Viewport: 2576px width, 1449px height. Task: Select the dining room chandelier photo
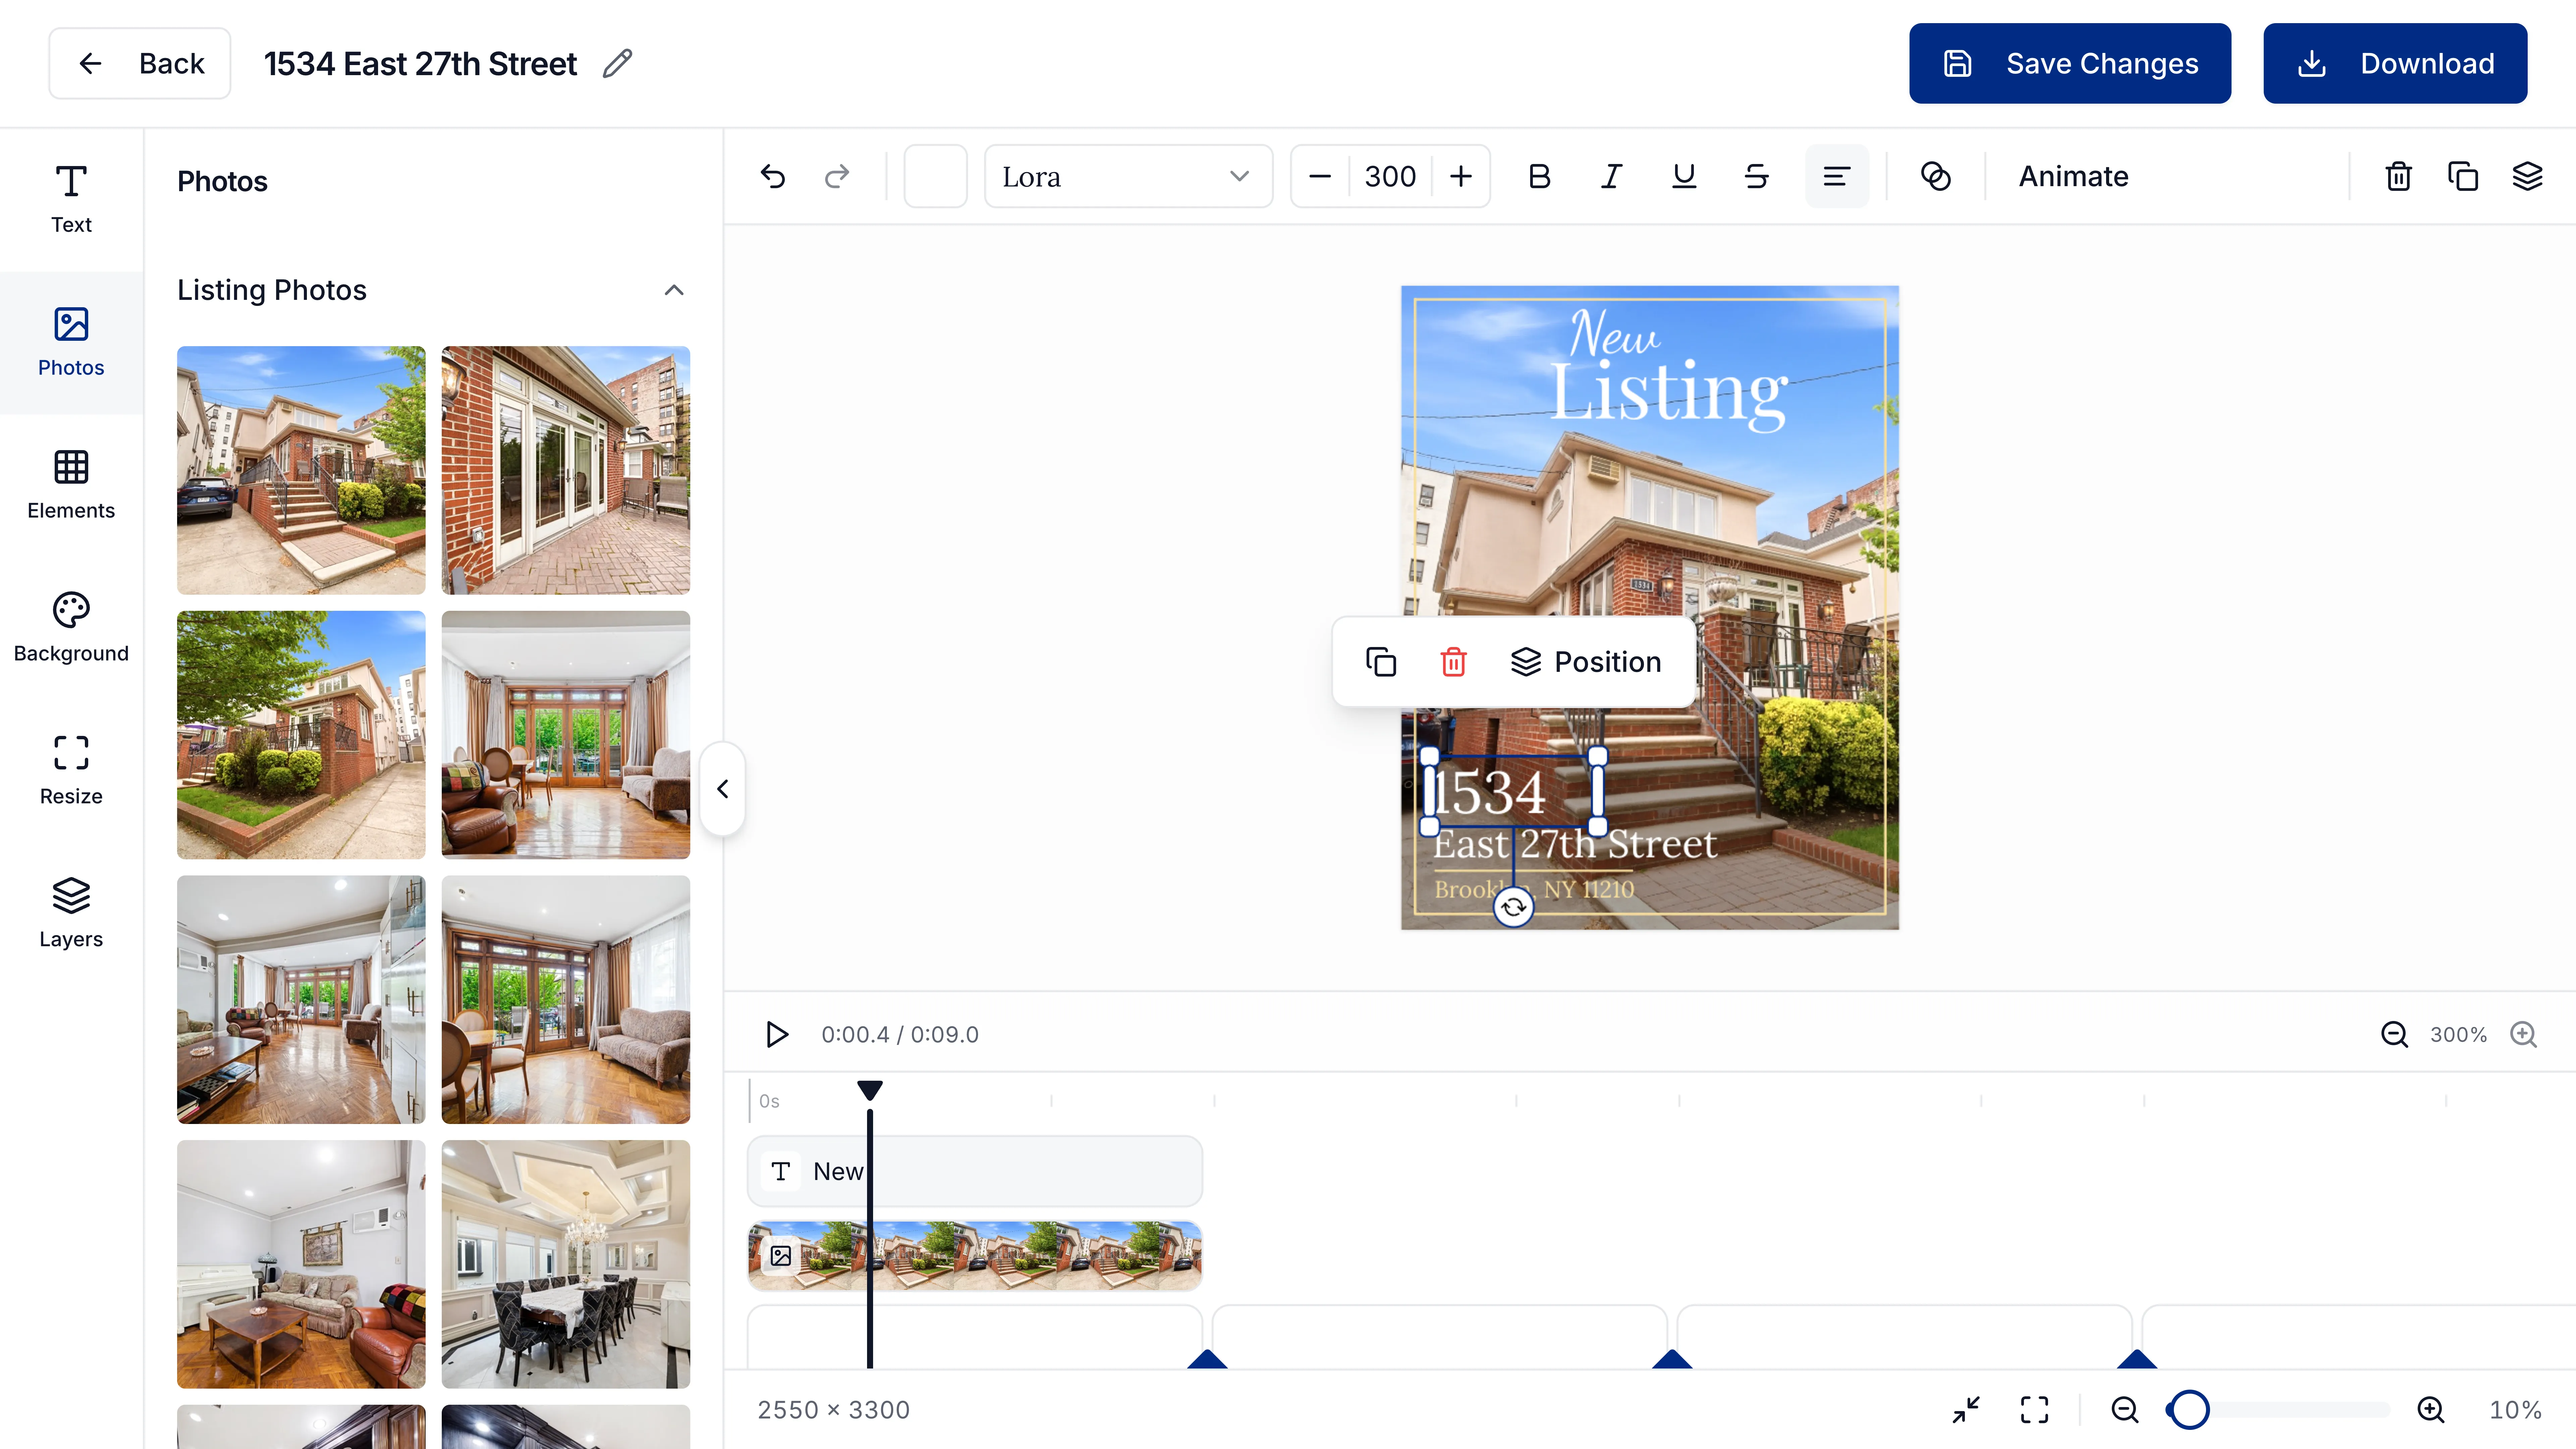click(x=566, y=1264)
